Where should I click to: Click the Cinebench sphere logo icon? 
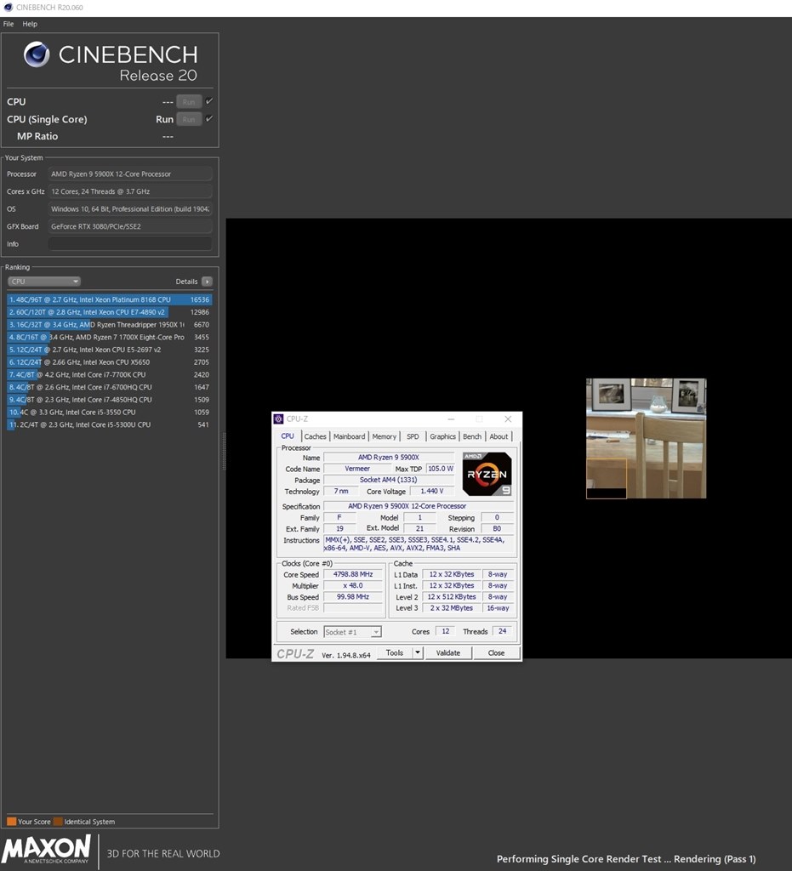coord(37,55)
